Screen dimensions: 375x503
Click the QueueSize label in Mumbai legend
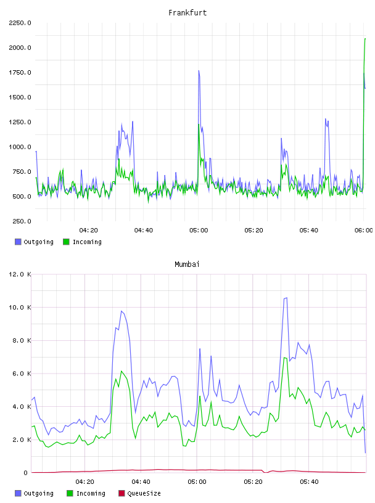point(144,494)
